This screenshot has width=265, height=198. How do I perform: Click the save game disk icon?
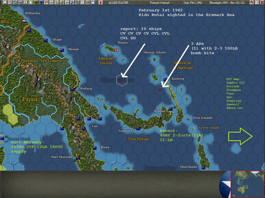click(5, 2)
